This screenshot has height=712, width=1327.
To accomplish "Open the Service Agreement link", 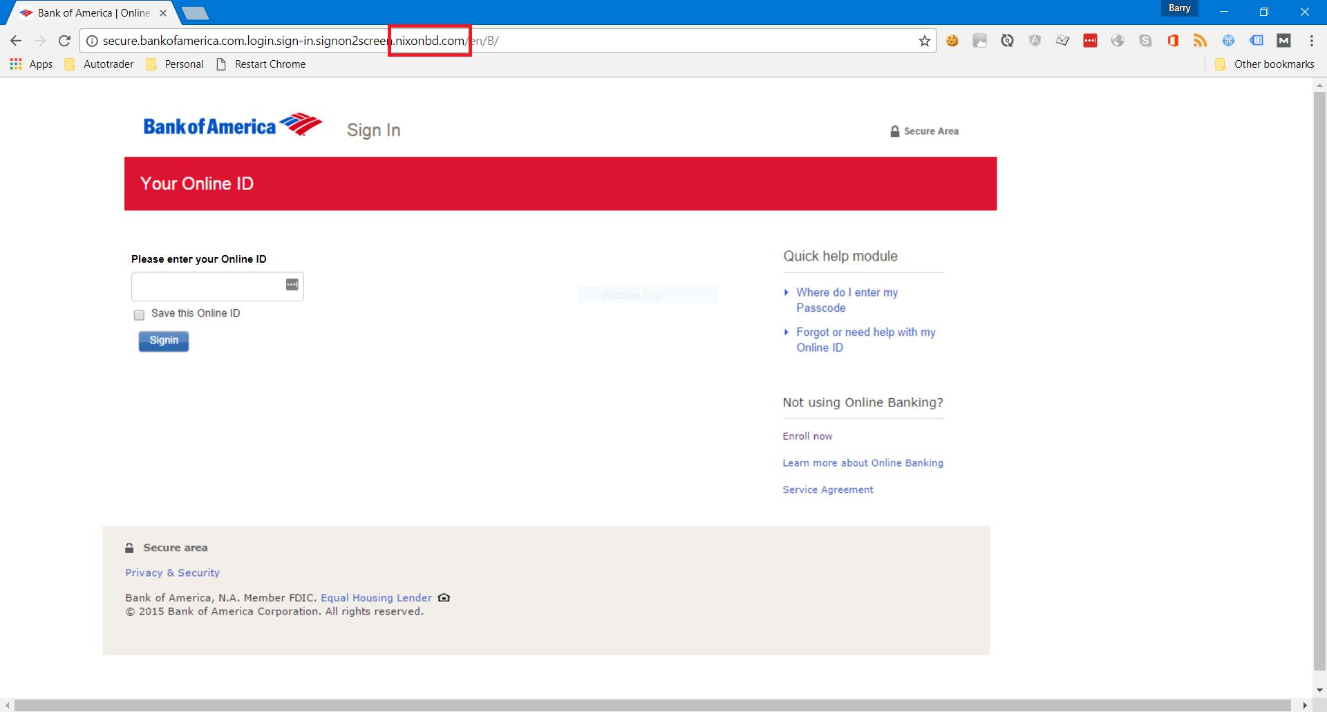I will coord(828,489).
